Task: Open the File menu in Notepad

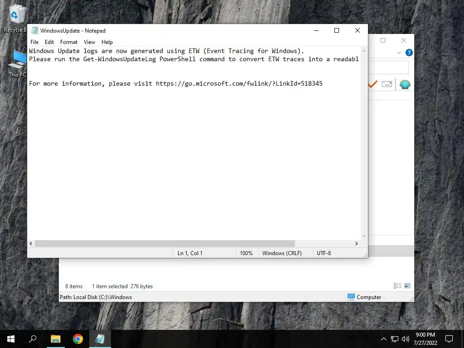Action: point(34,42)
